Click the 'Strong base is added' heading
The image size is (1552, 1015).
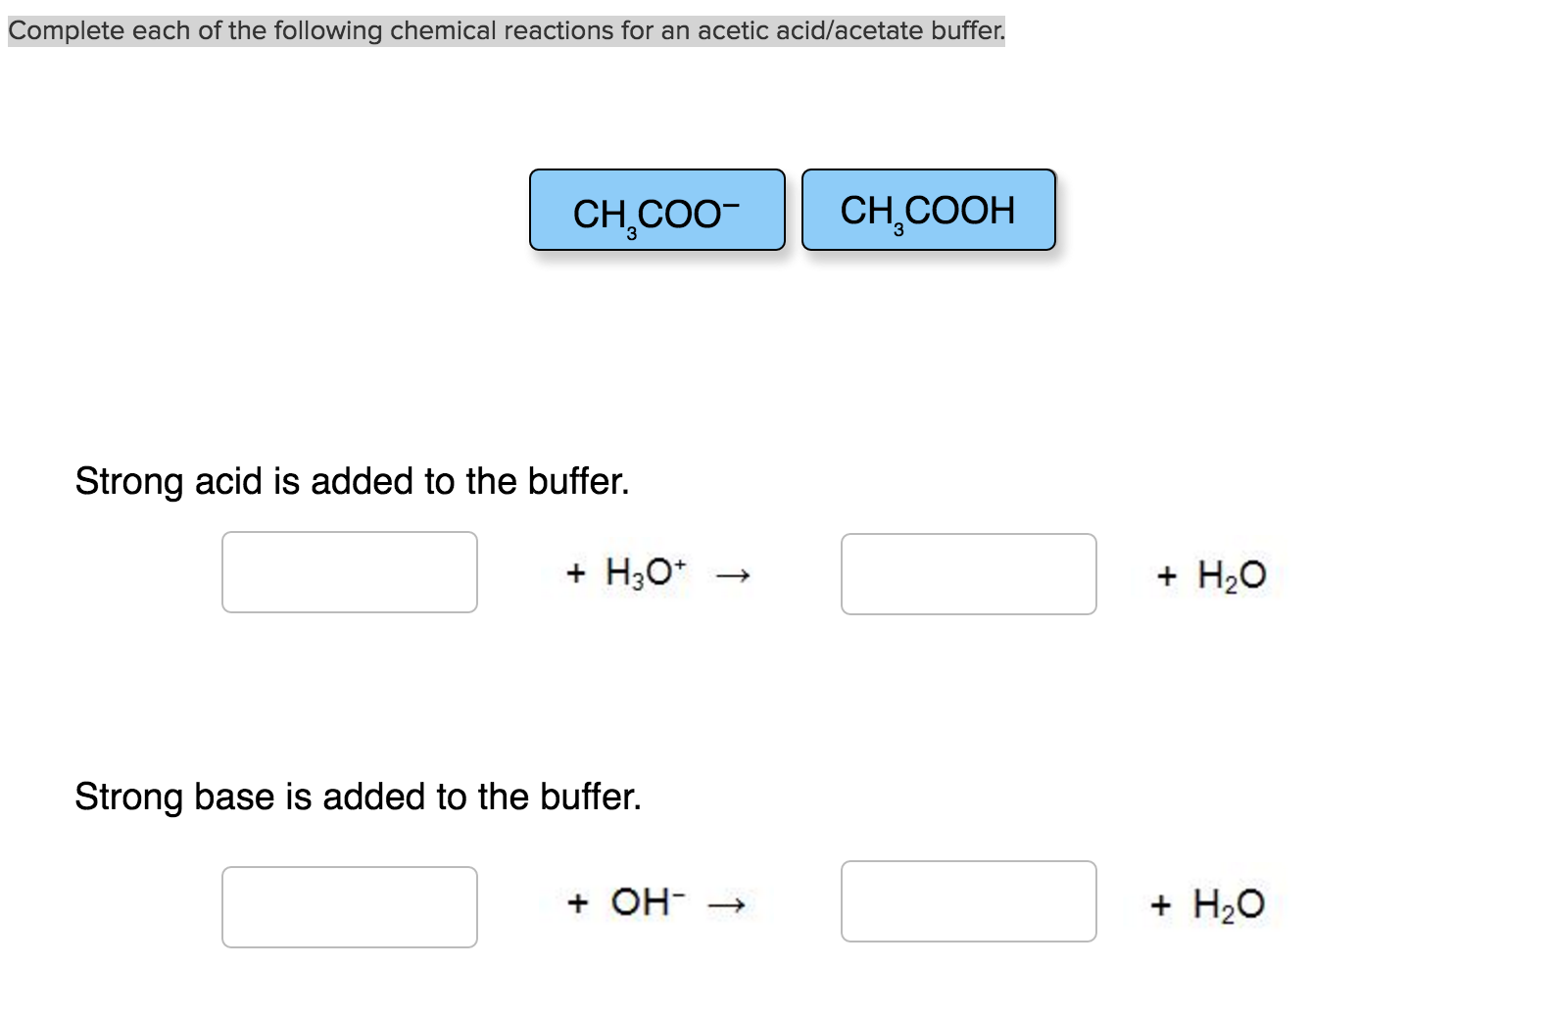[x=360, y=797]
